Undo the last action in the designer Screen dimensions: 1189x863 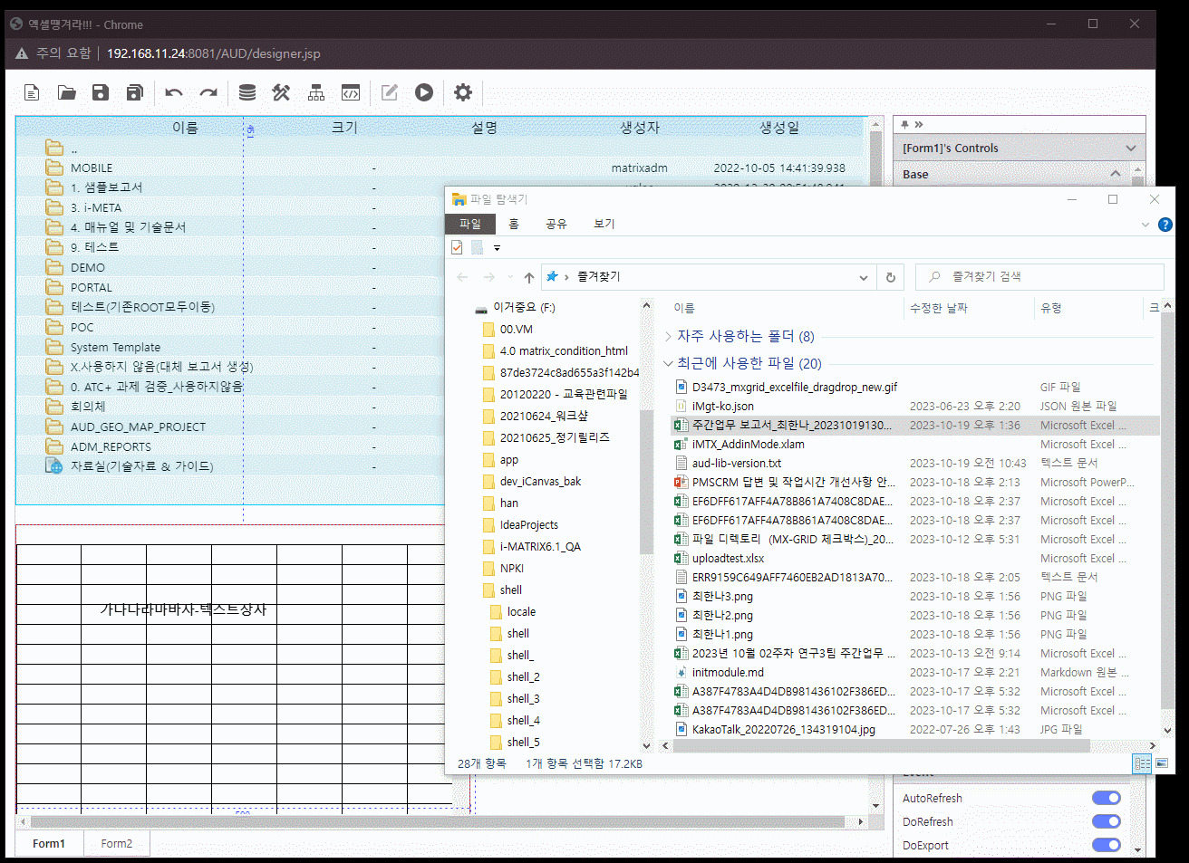[x=174, y=92]
